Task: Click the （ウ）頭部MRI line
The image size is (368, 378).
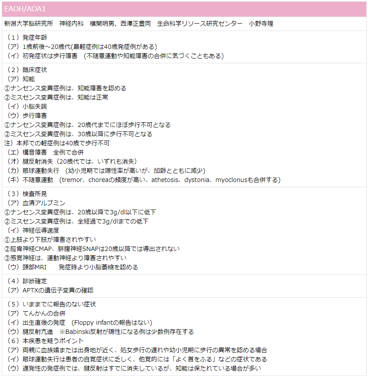Action: pyautogui.click(x=73, y=267)
